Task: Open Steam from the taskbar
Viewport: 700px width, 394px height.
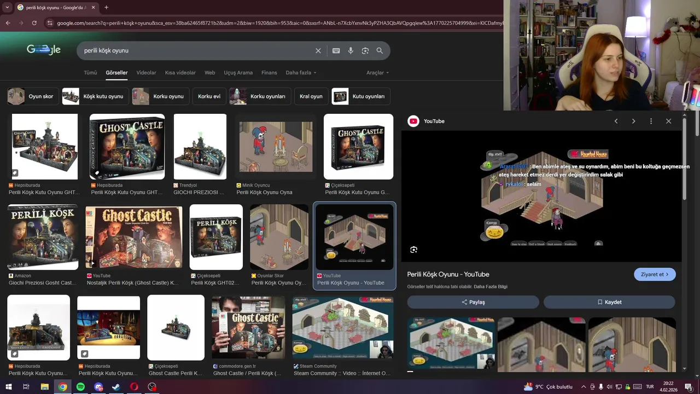Action: tap(116, 387)
